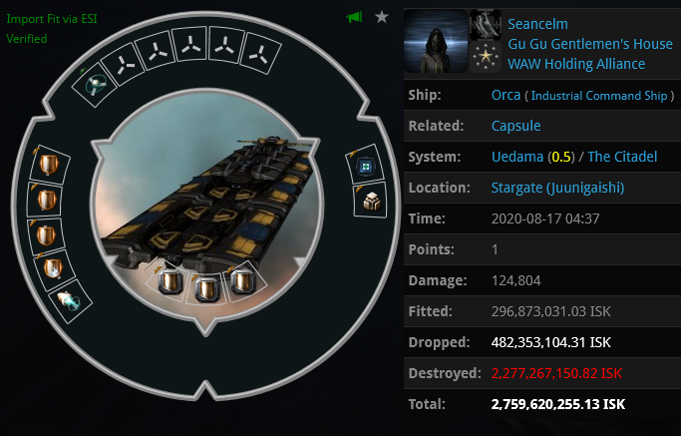The width and height of the screenshot is (681, 436).
Task: Open the Uedama system link
Action: (x=517, y=157)
